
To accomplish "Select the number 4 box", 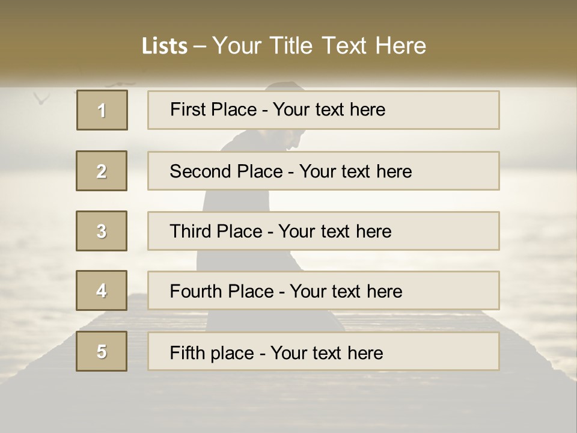I will tap(102, 290).
